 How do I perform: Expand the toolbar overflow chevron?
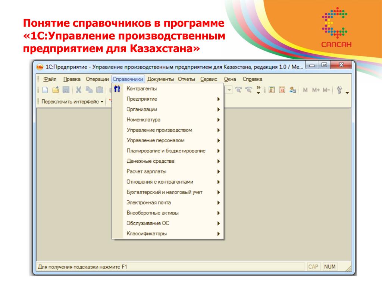259,90
